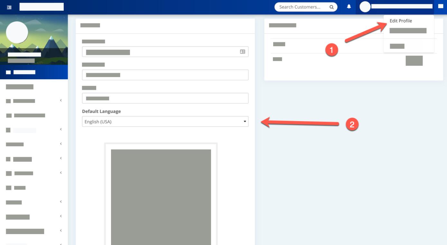447x245 pixels.
Task: Click the large profile image placeholder
Action: click(161, 196)
